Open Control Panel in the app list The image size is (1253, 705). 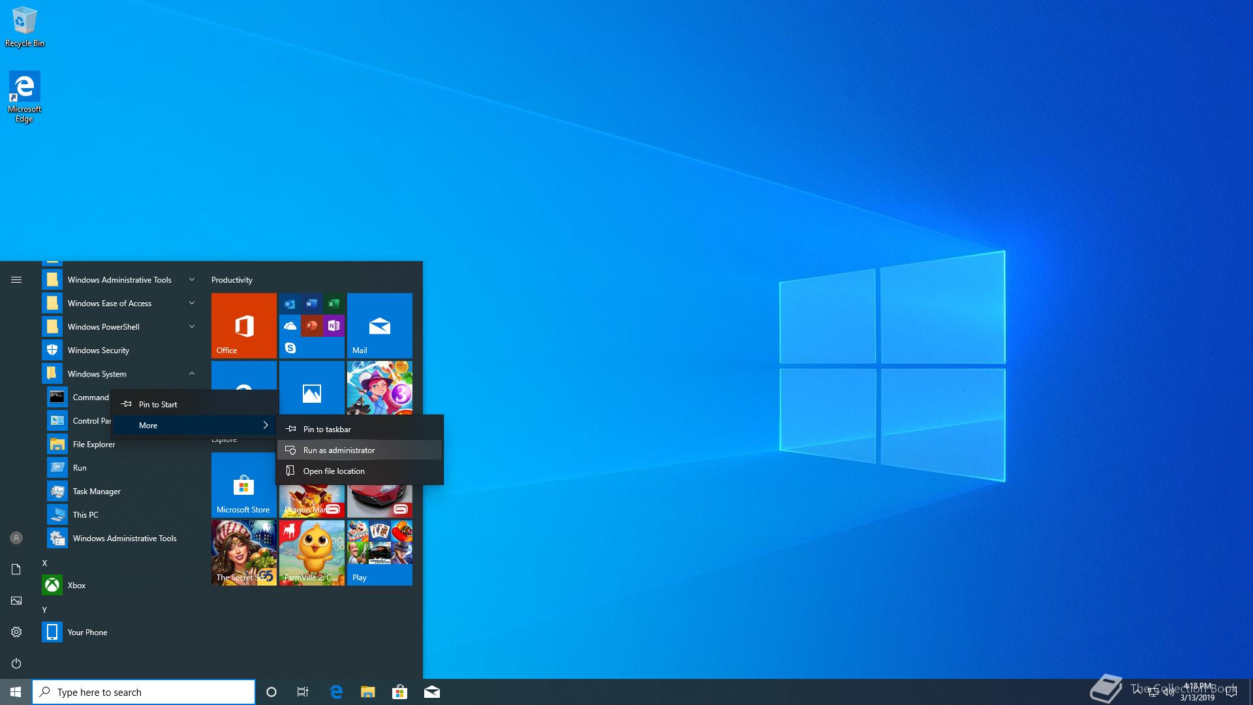pyautogui.click(x=78, y=420)
